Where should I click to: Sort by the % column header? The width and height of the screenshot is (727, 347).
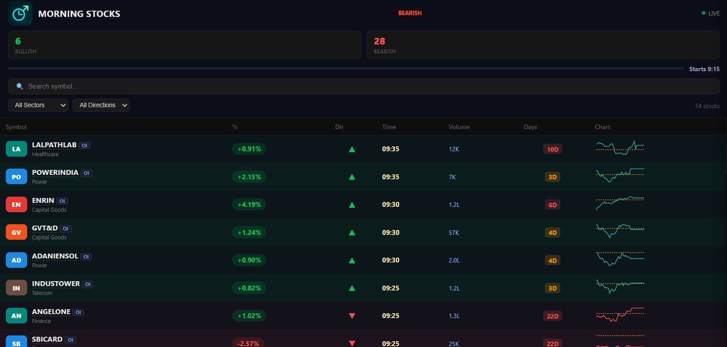[x=235, y=127]
